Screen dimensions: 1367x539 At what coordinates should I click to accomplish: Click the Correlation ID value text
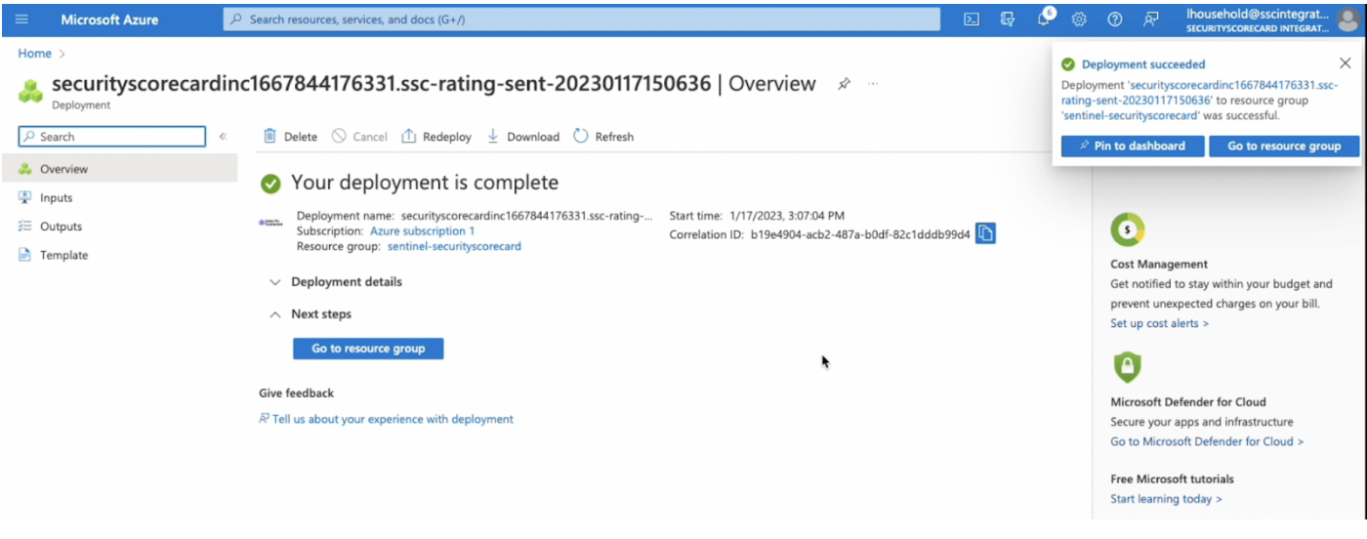pyautogui.click(x=860, y=234)
